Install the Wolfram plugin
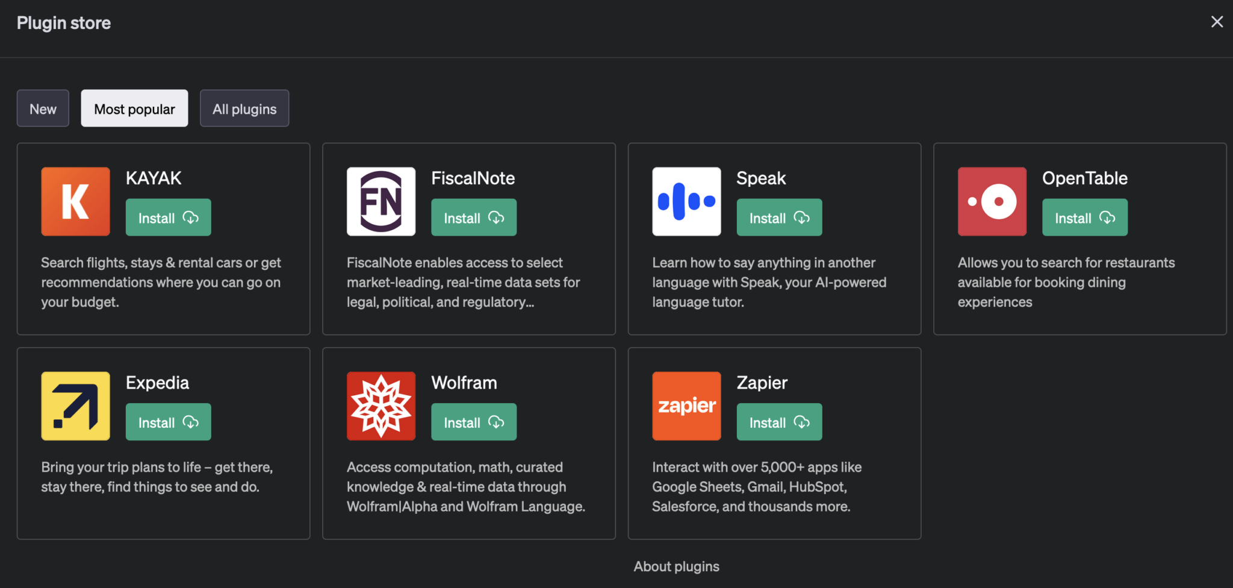Image resolution: width=1233 pixels, height=588 pixels. pyautogui.click(x=473, y=422)
